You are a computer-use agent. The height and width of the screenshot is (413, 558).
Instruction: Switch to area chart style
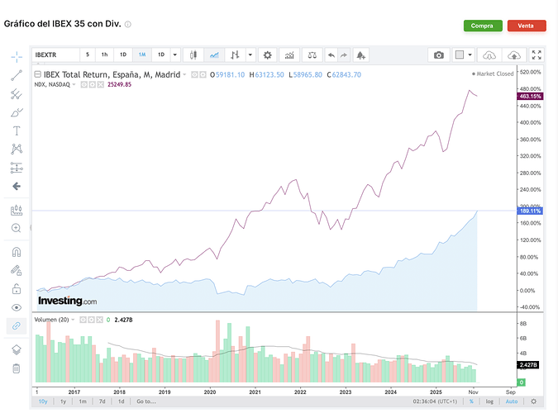point(214,55)
